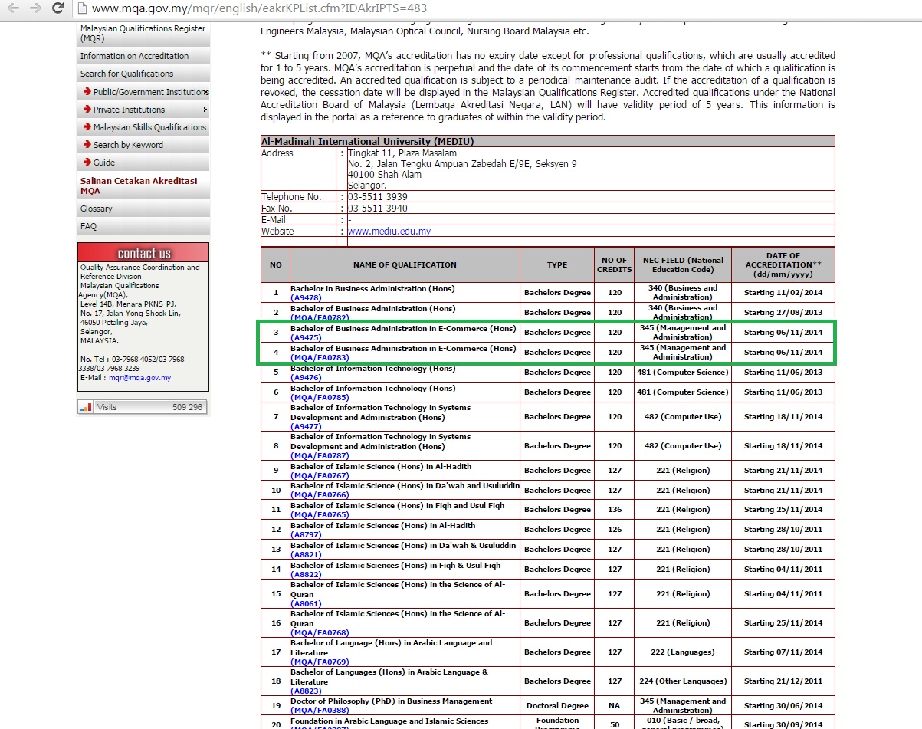Click the date Starting 27/08/2013
The width and height of the screenshot is (922, 729).
pos(783,312)
